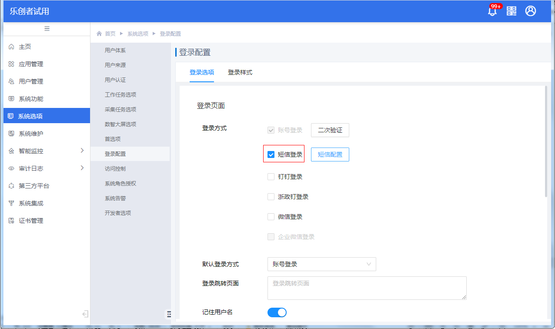The image size is (555, 329).
Task: Open the 短信配置 button
Action: [330, 154]
